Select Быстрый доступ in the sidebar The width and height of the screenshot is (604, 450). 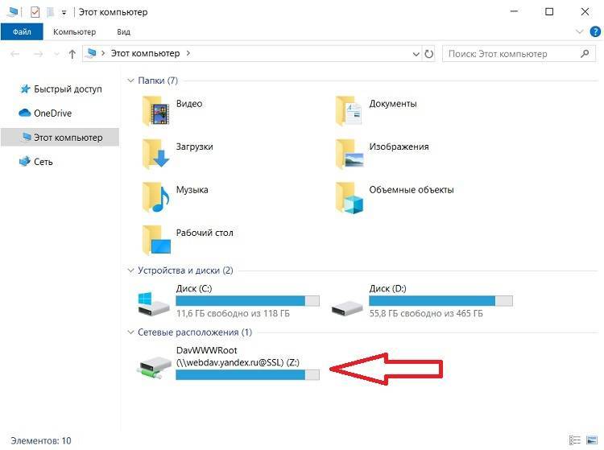click(x=61, y=89)
